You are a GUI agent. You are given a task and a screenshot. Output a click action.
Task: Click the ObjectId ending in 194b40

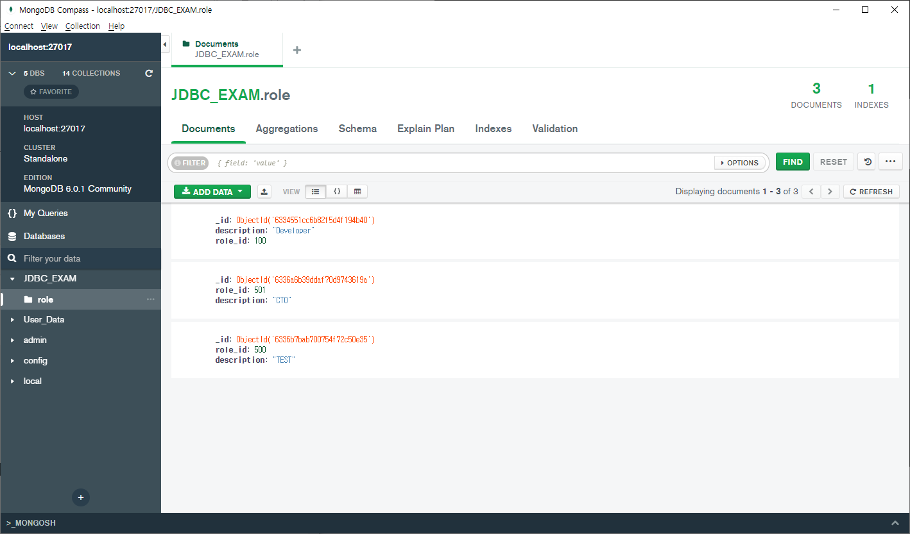305,221
